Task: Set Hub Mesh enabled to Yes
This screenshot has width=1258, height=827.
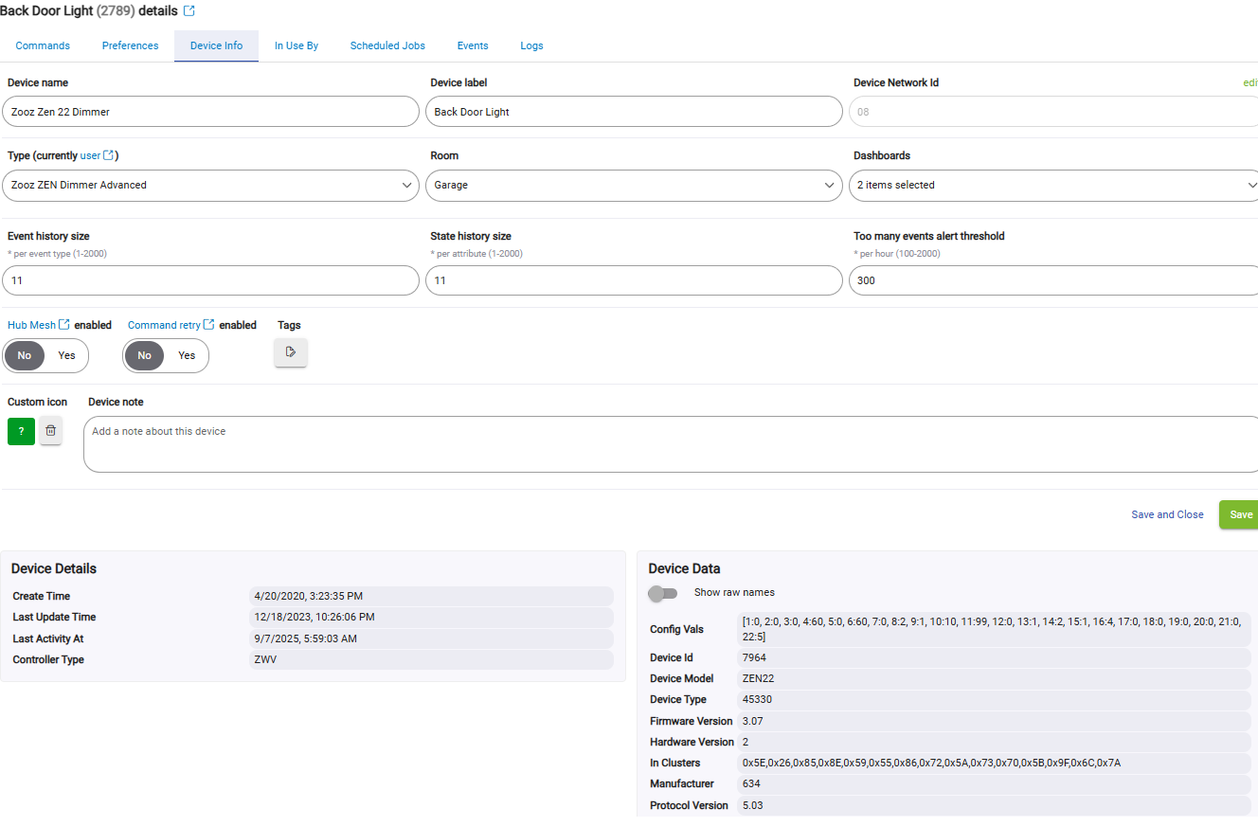Action: pyautogui.click(x=66, y=355)
